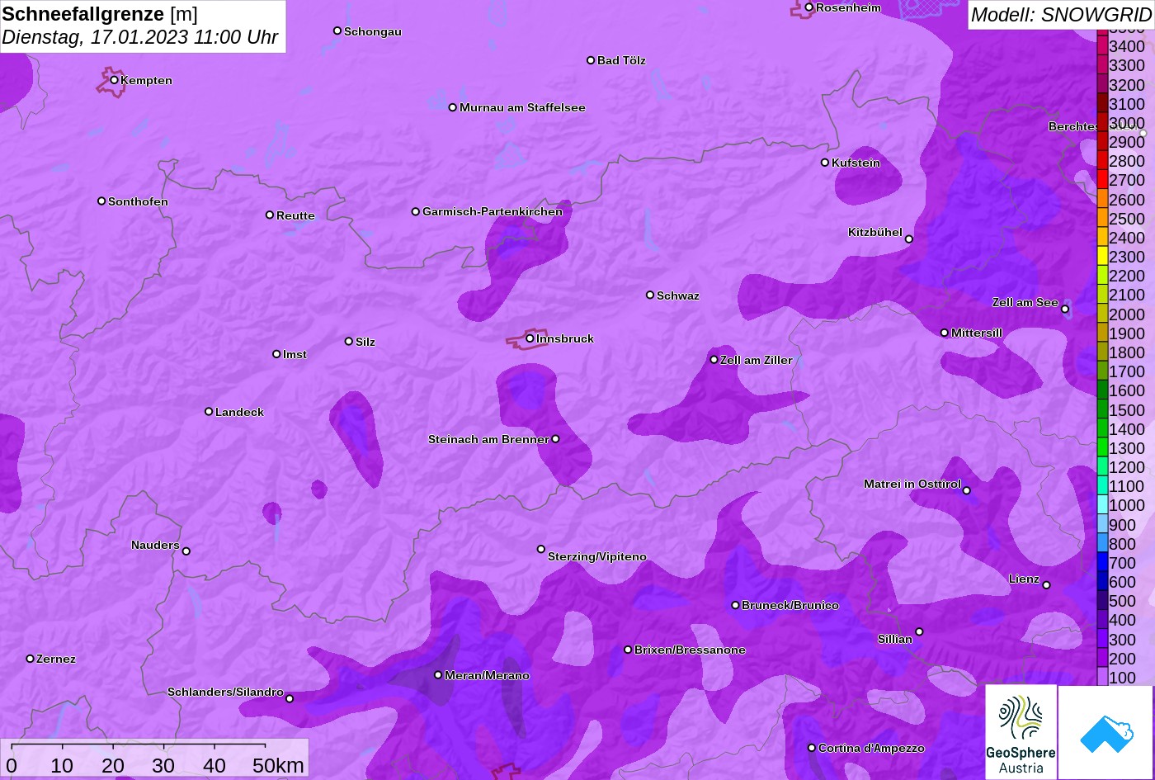Click the Nauders marker dot
The image size is (1155, 780).
[x=186, y=551]
